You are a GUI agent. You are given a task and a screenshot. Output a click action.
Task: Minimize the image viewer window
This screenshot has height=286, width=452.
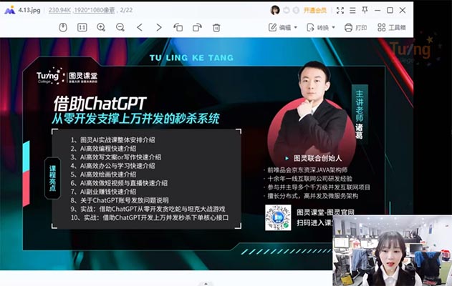(x=378, y=10)
